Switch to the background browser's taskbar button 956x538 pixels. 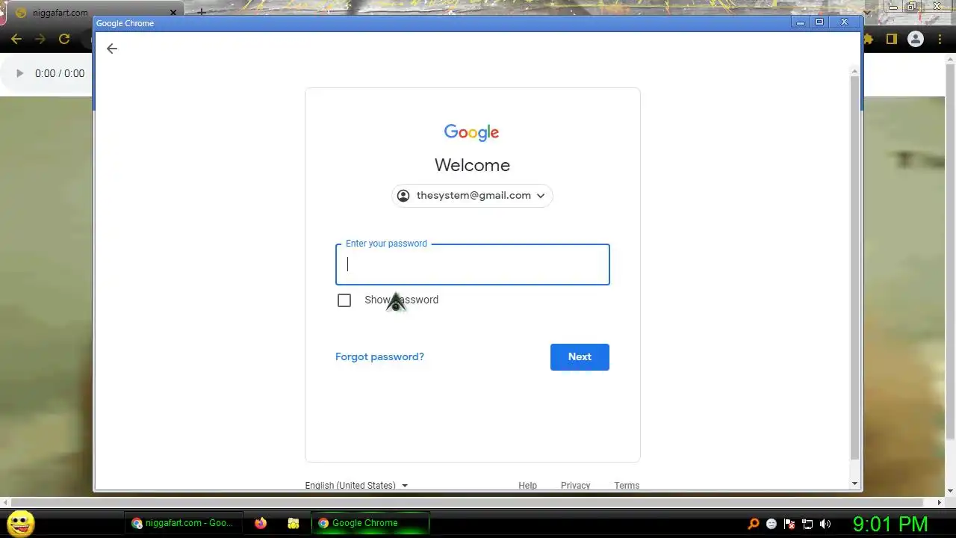[184, 523]
